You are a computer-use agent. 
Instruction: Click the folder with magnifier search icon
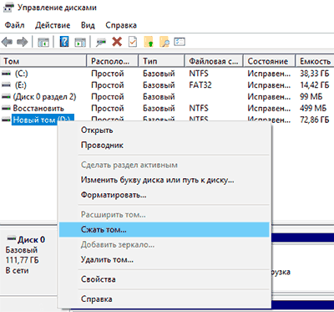[164, 42]
